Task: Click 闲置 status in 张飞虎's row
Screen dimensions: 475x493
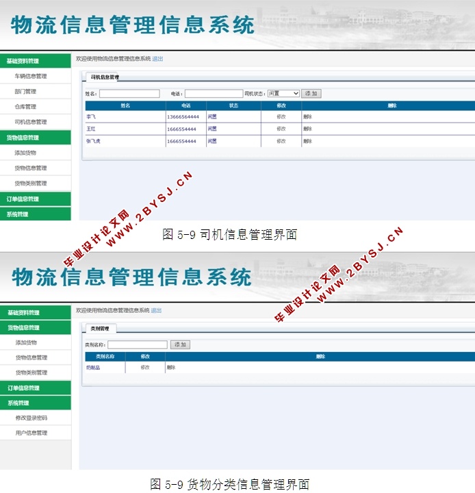Action: pos(212,141)
